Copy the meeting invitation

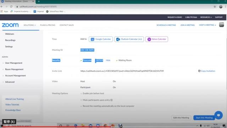(206, 71)
